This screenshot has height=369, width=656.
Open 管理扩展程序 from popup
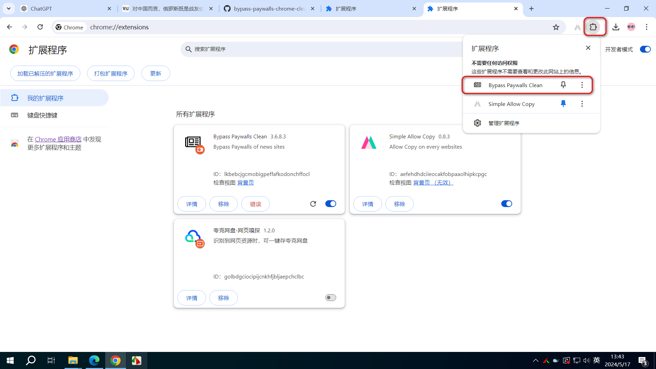[x=531, y=123]
